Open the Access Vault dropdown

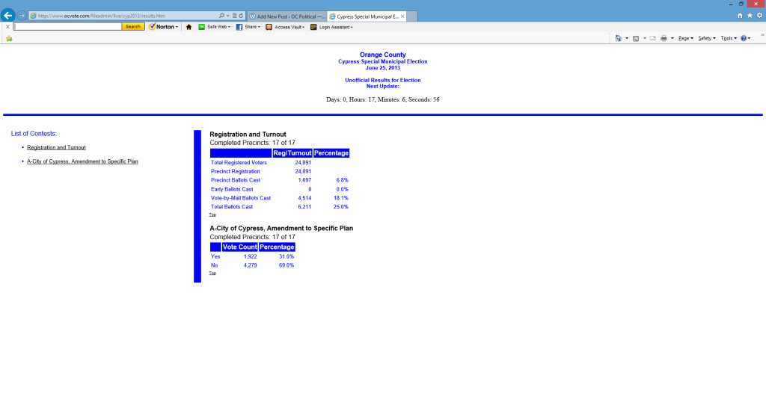[285, 27]
